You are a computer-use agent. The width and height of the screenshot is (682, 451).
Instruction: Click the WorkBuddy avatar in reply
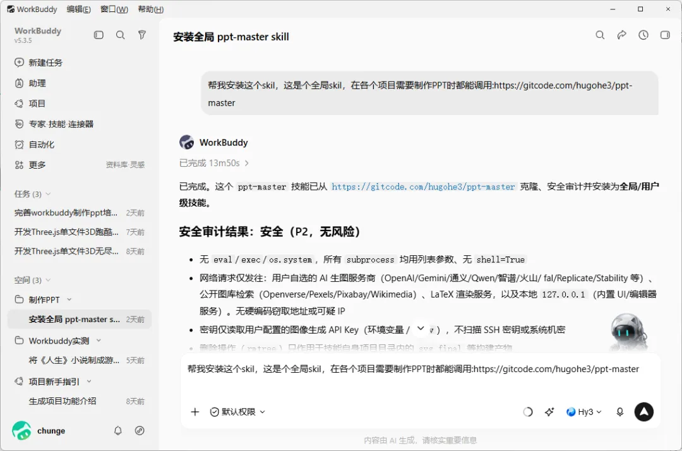186,142
